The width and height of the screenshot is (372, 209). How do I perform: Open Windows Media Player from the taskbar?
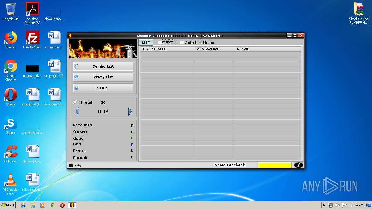click(43, 205)
